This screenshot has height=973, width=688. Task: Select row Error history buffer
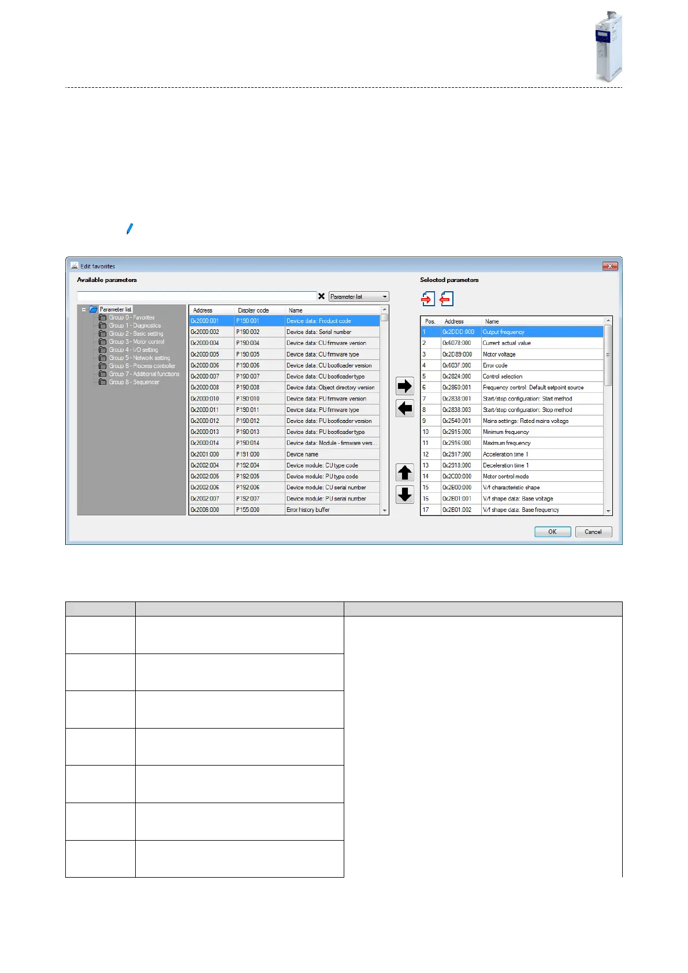pyautogui.click(x=284, y=510)
